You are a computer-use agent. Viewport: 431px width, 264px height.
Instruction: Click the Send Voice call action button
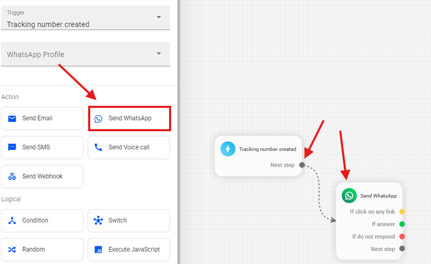[129, 147]
